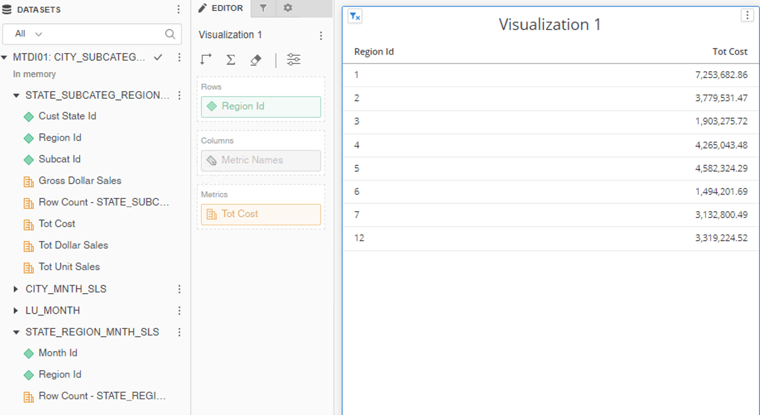This screenshot has height=415, width=760.
Task: Select Subcat Id attribute
Action: 52,159
